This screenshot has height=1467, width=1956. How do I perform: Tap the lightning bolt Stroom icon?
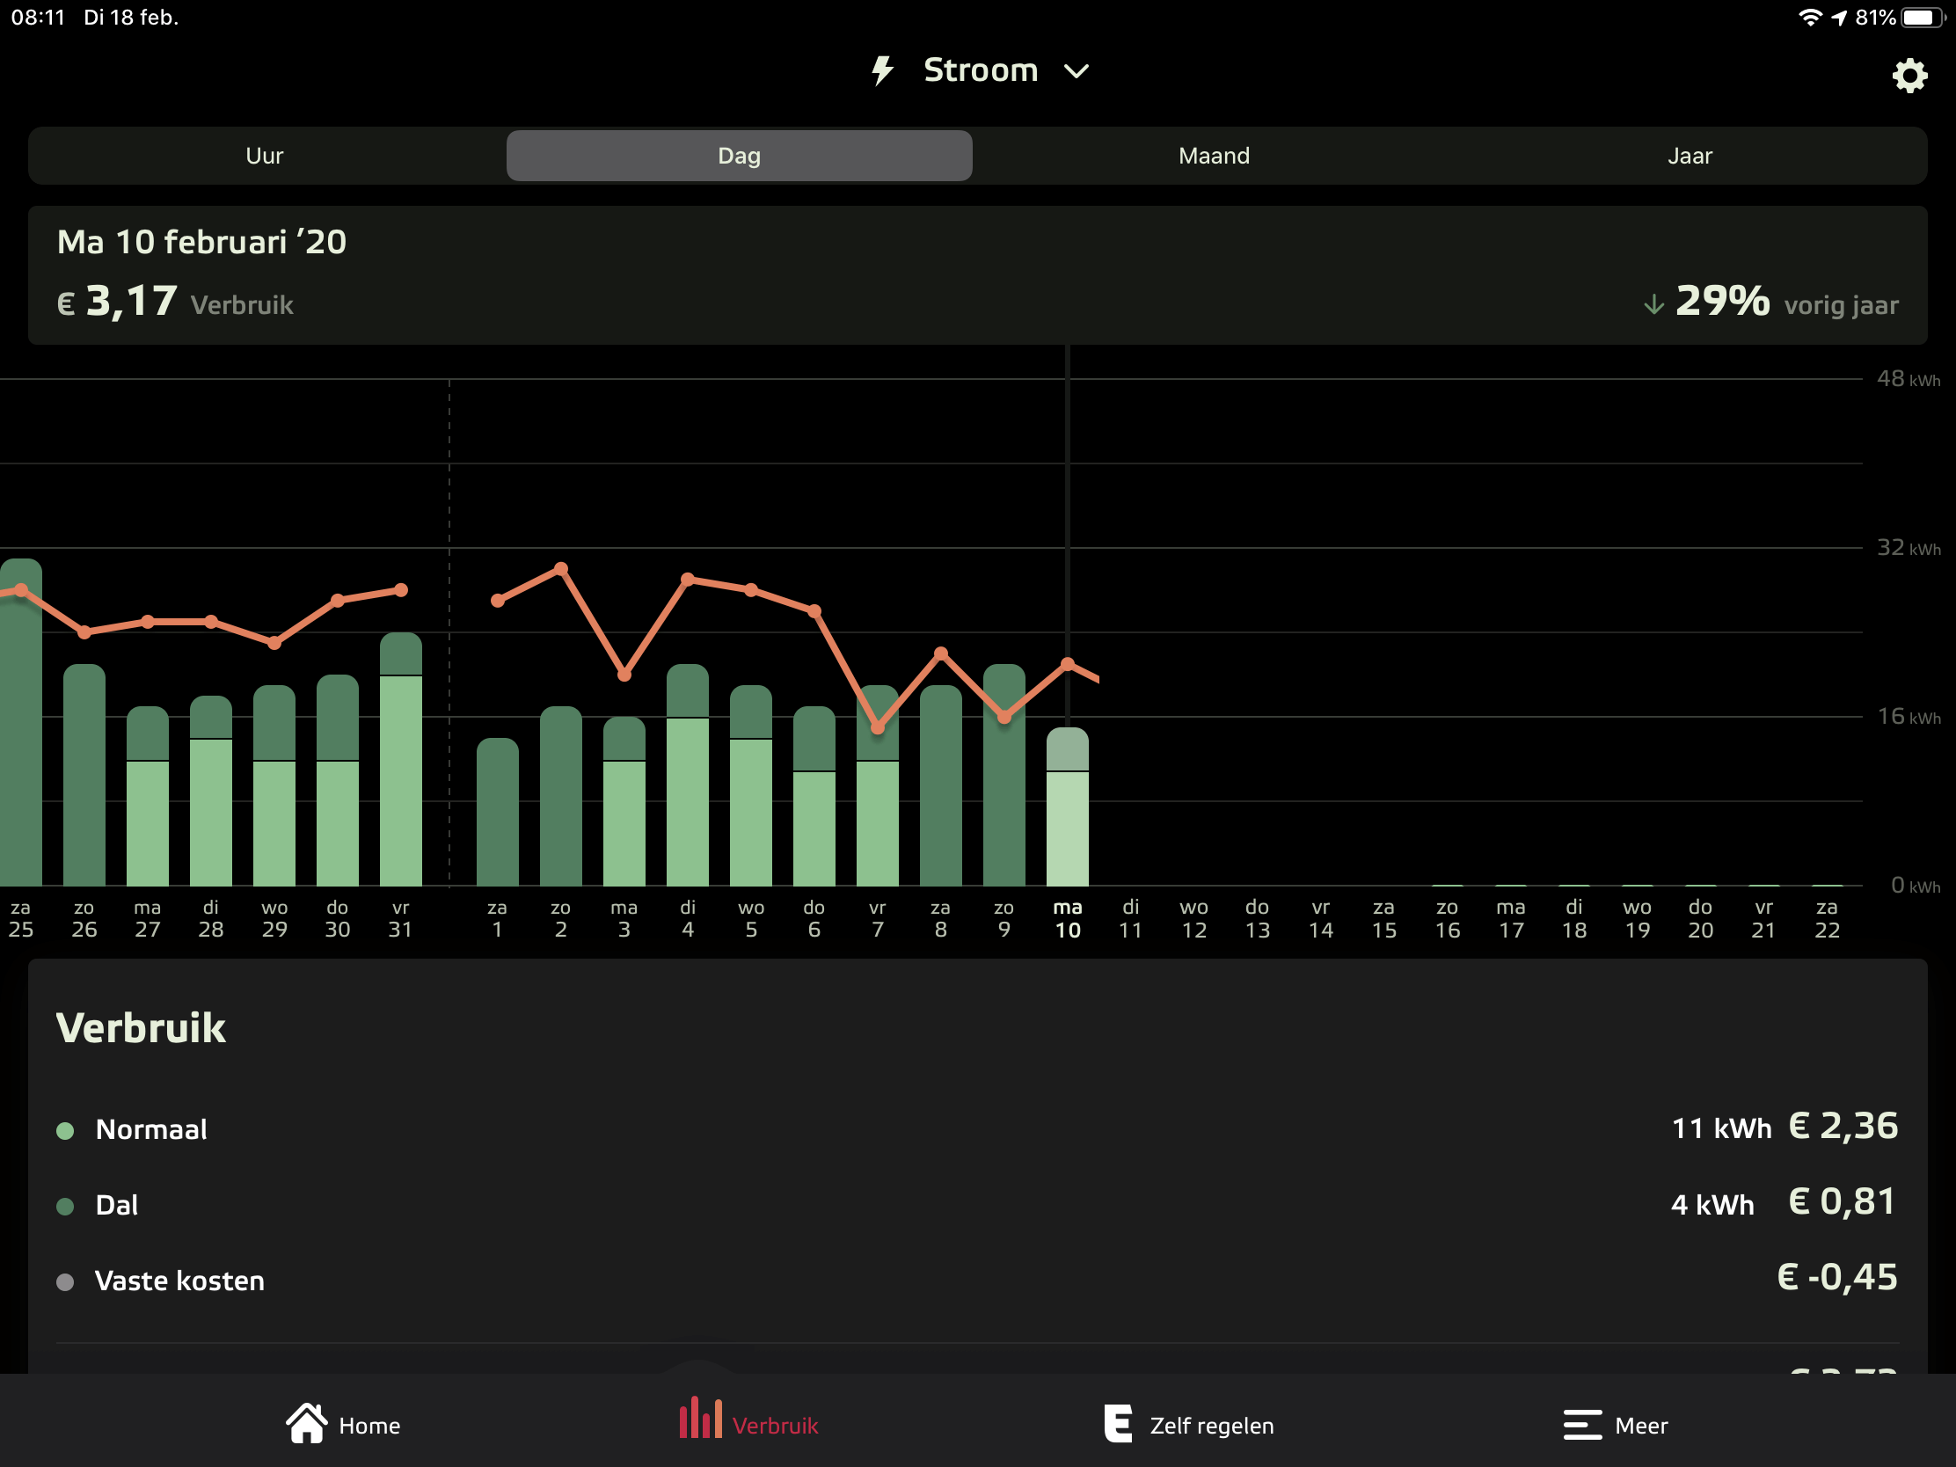(881, 70)
